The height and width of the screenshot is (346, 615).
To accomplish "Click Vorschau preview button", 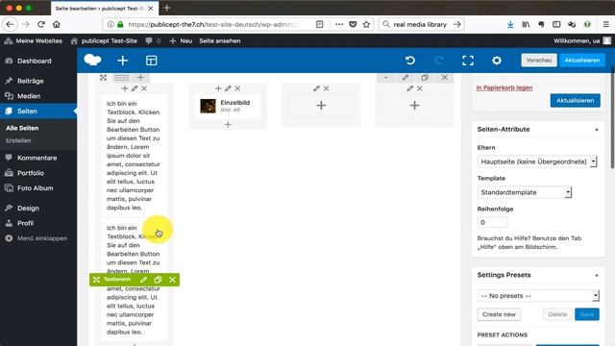I will click(x=539, y=60).
